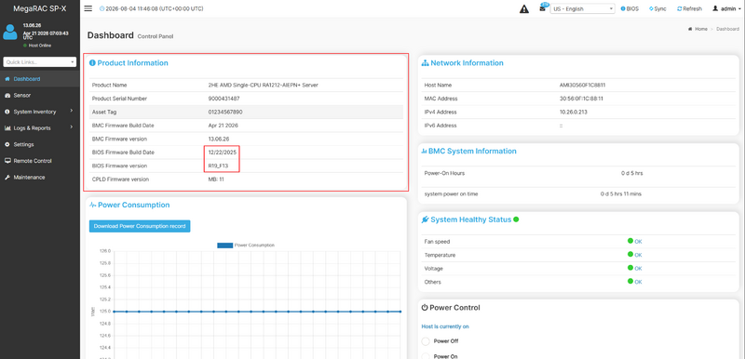Click the system power on time value
Viewport: 745px width, 359px height.
click(x=621, y=194)
